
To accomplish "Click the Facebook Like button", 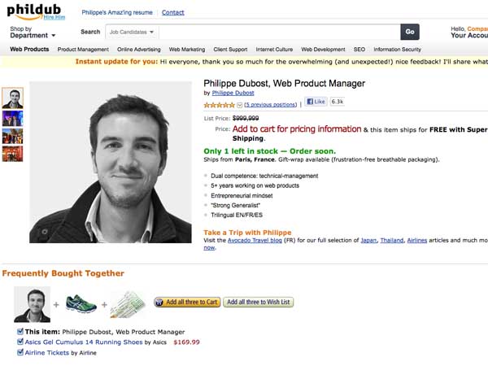I will (315, 102).
